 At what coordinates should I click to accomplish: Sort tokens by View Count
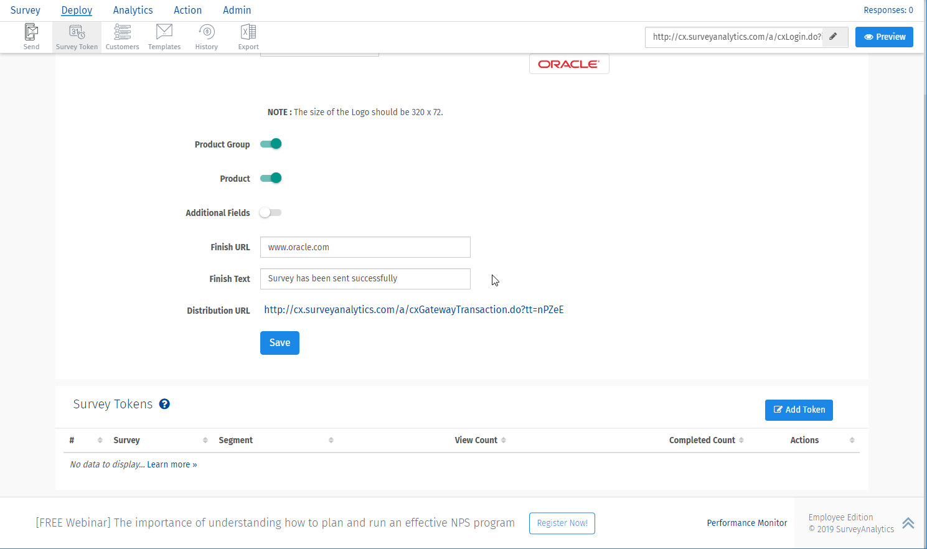[504, 440]
